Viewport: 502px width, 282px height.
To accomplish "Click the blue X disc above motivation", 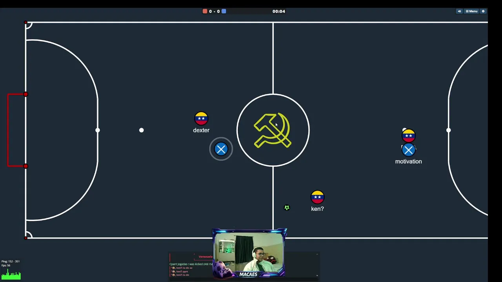I will pyautogui.click(x=408, y=150).
